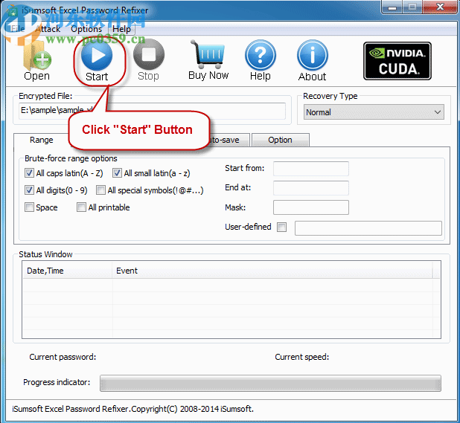Open the Options menu
The width and height of the screenshot is (460, 423).
(x=86, y=29)
